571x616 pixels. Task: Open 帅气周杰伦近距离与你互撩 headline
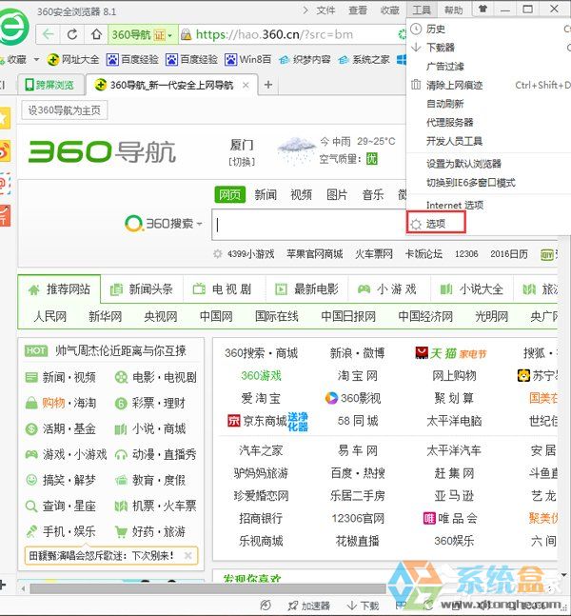click(121, 350)
